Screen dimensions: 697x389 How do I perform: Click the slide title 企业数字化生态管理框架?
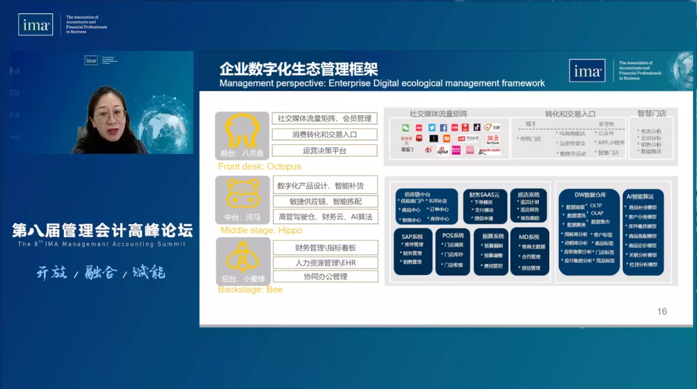[x=298, y=69]
